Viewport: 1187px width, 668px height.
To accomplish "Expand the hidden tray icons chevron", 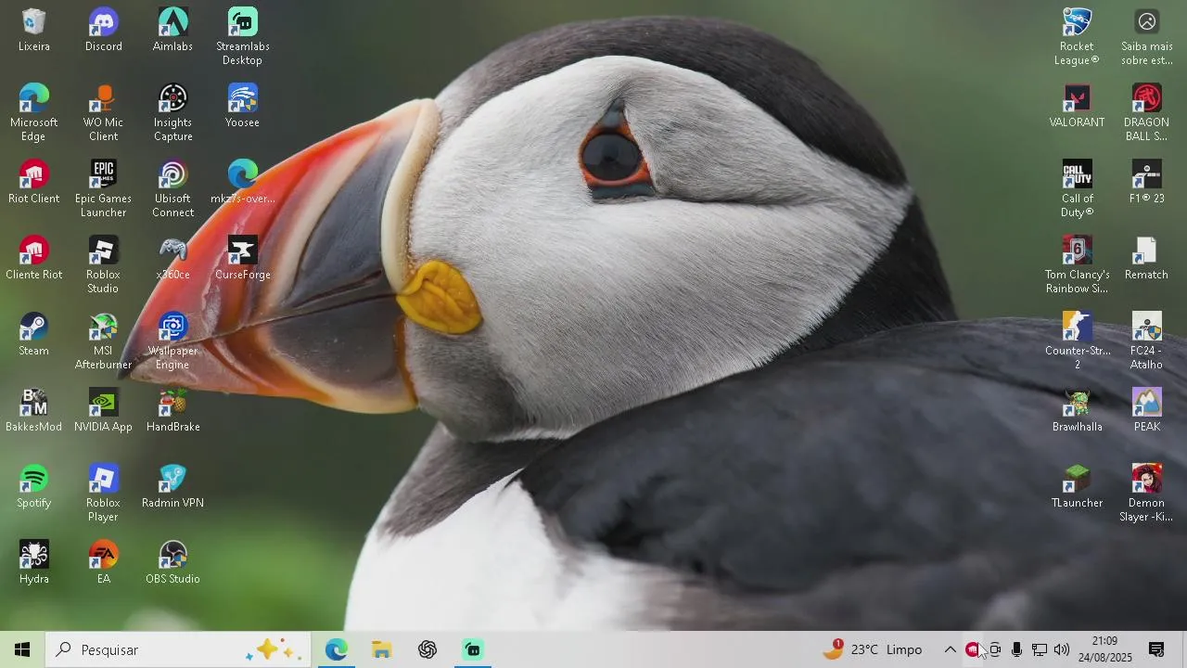I will point(950,649).
